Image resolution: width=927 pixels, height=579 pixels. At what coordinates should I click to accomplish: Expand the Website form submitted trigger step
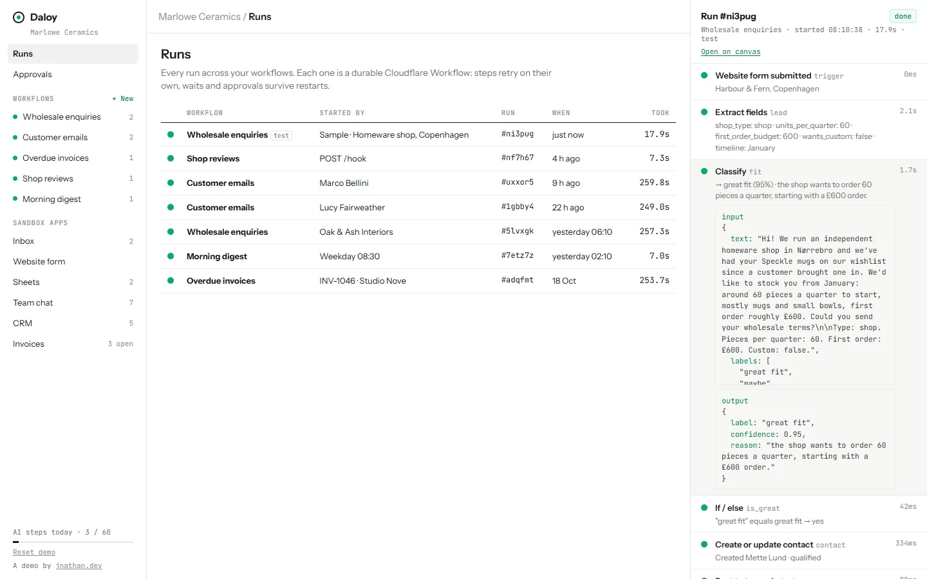coord(809,82)
